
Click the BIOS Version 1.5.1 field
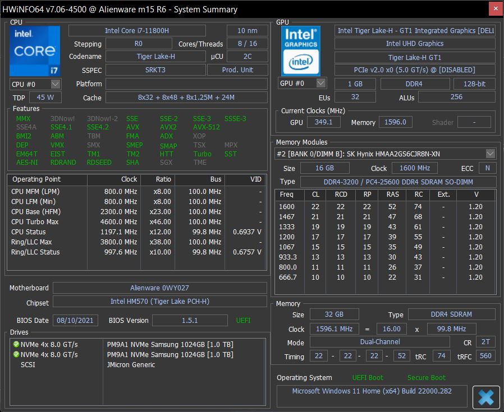point(189,321)
